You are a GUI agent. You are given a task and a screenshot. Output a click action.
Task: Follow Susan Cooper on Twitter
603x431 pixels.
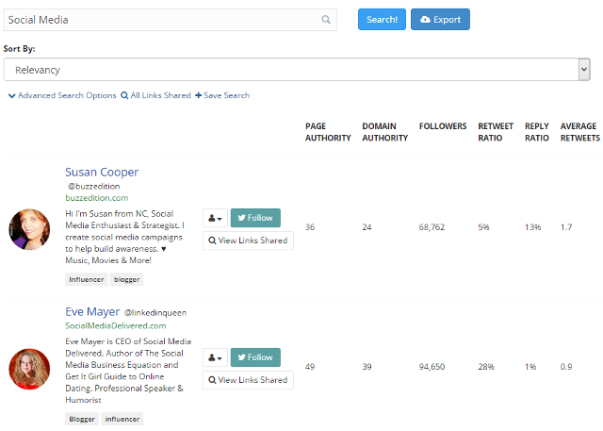(255, 218)
